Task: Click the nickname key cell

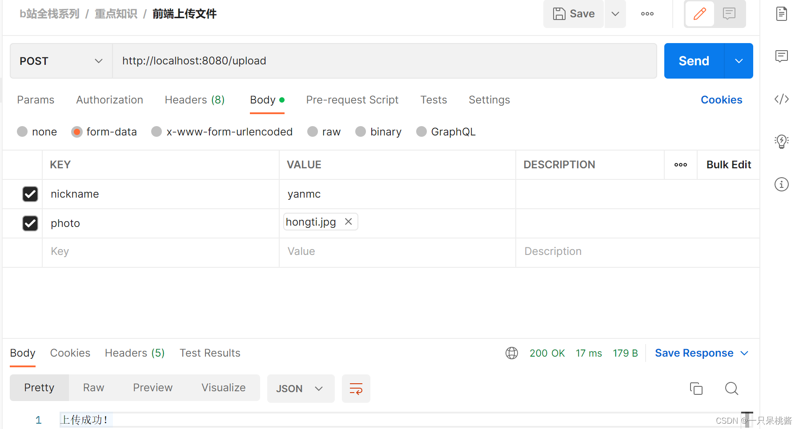Action: point(161,194)
